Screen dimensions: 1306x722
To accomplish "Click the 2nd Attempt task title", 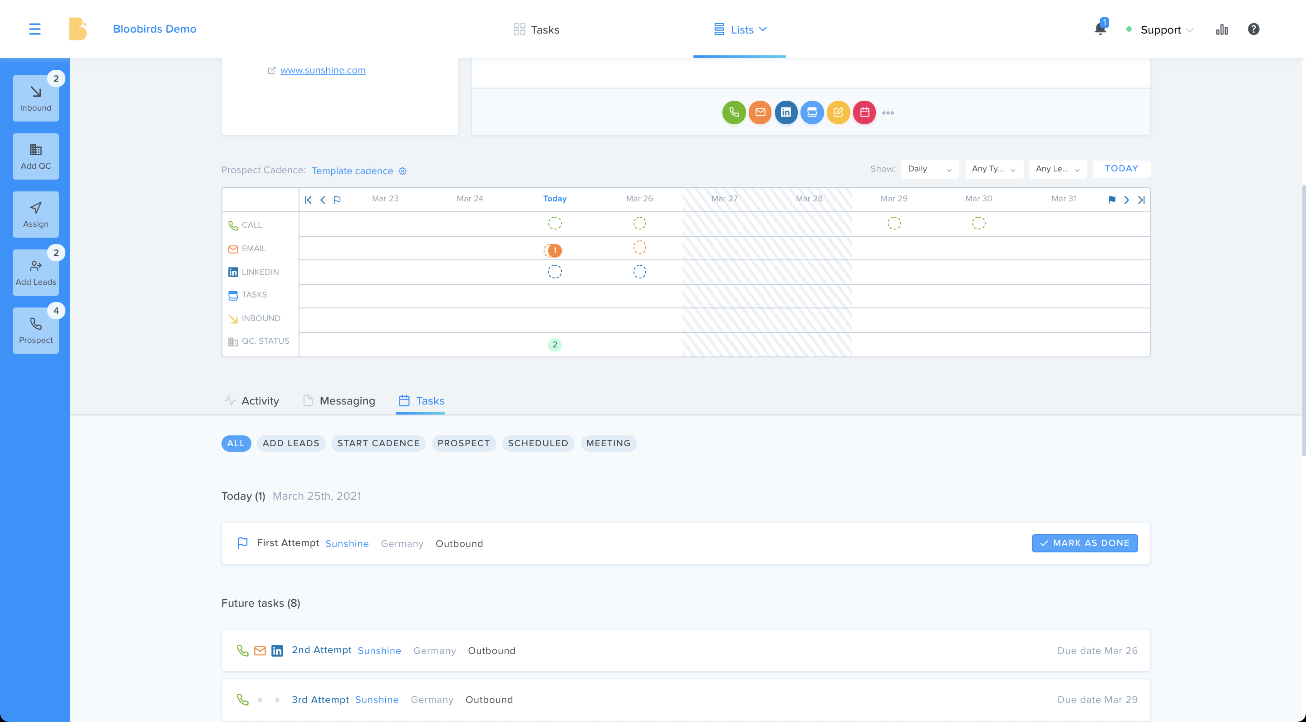I will [x=321, y=650].
